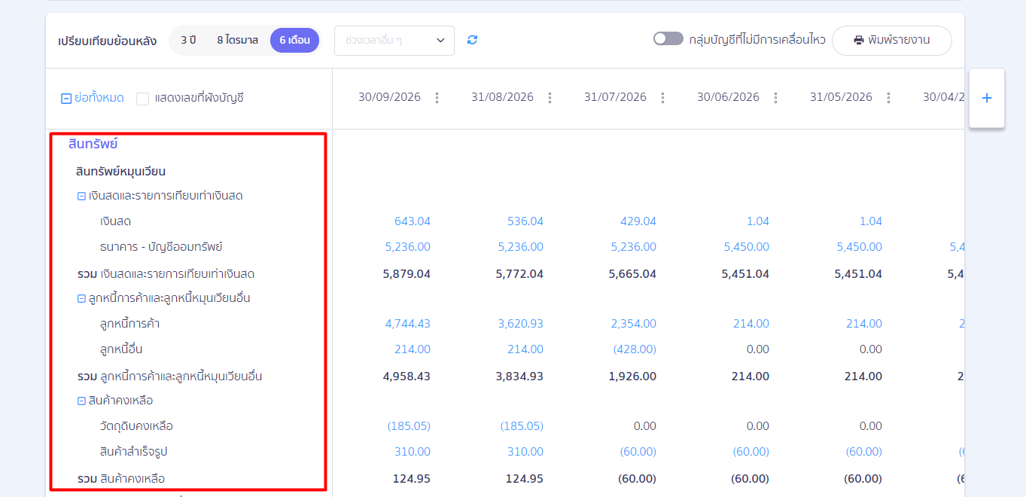Screen dimensions: 1026x497
Task: Open ลูกหนี้การค้า amount 2,354.00
Action: pos(634,324)
